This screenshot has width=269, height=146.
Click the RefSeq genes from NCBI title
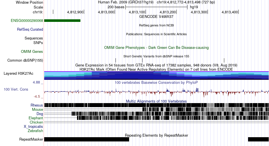[156, 25]
